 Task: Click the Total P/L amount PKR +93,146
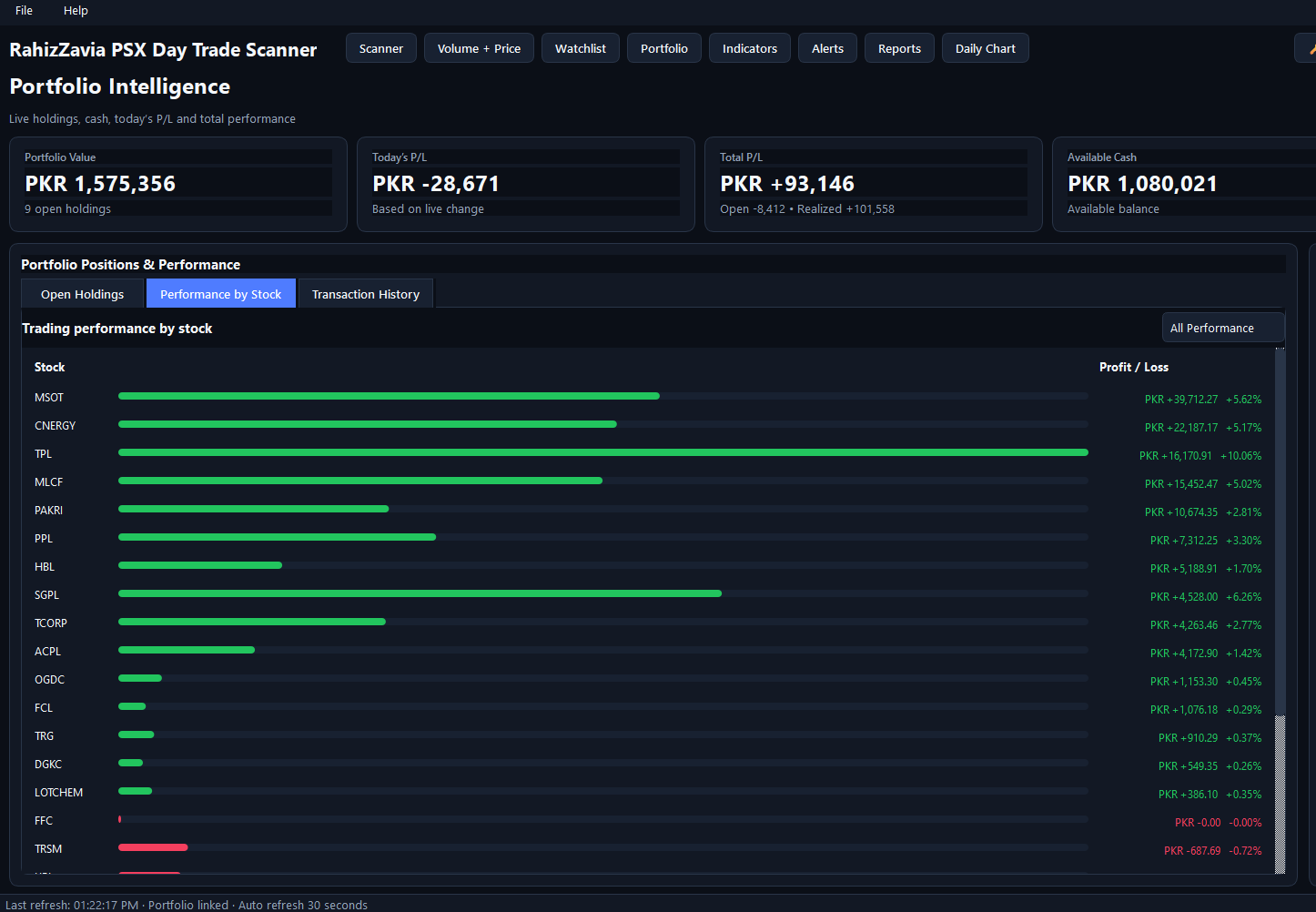tap(787, 184)
